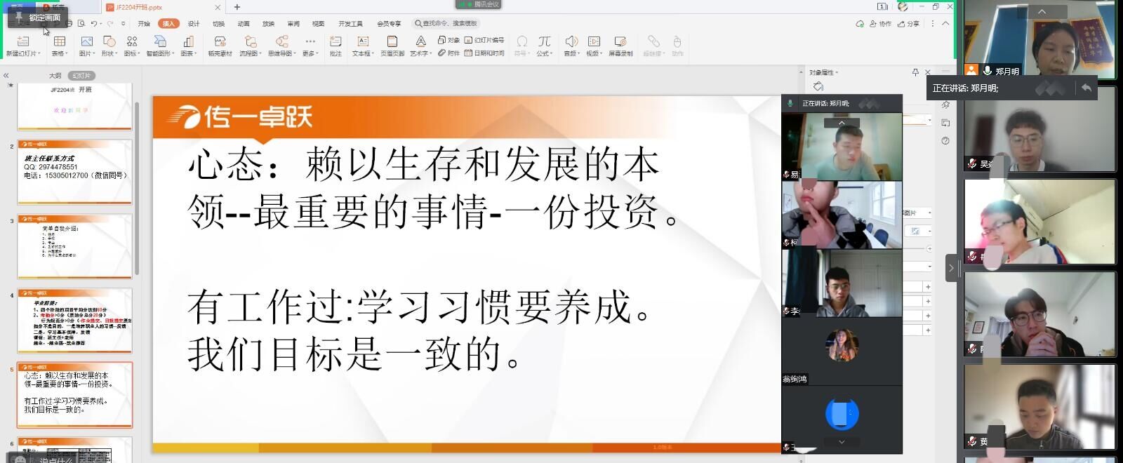
Task: Click the 协作 collaborate button
Action: (880, 24)
